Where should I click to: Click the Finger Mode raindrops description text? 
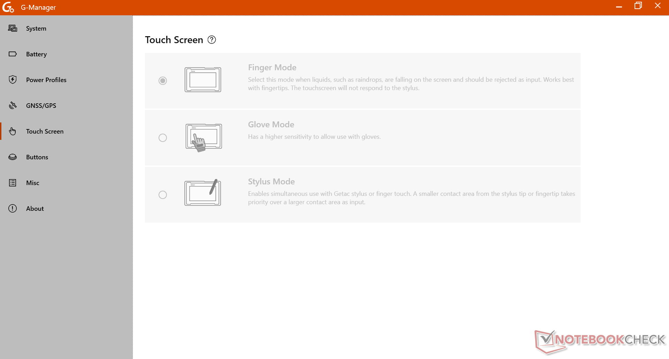coord(411,84)
